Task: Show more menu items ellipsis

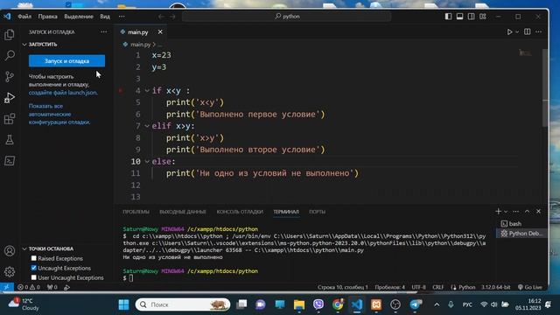Action: [x=122, y=17]
